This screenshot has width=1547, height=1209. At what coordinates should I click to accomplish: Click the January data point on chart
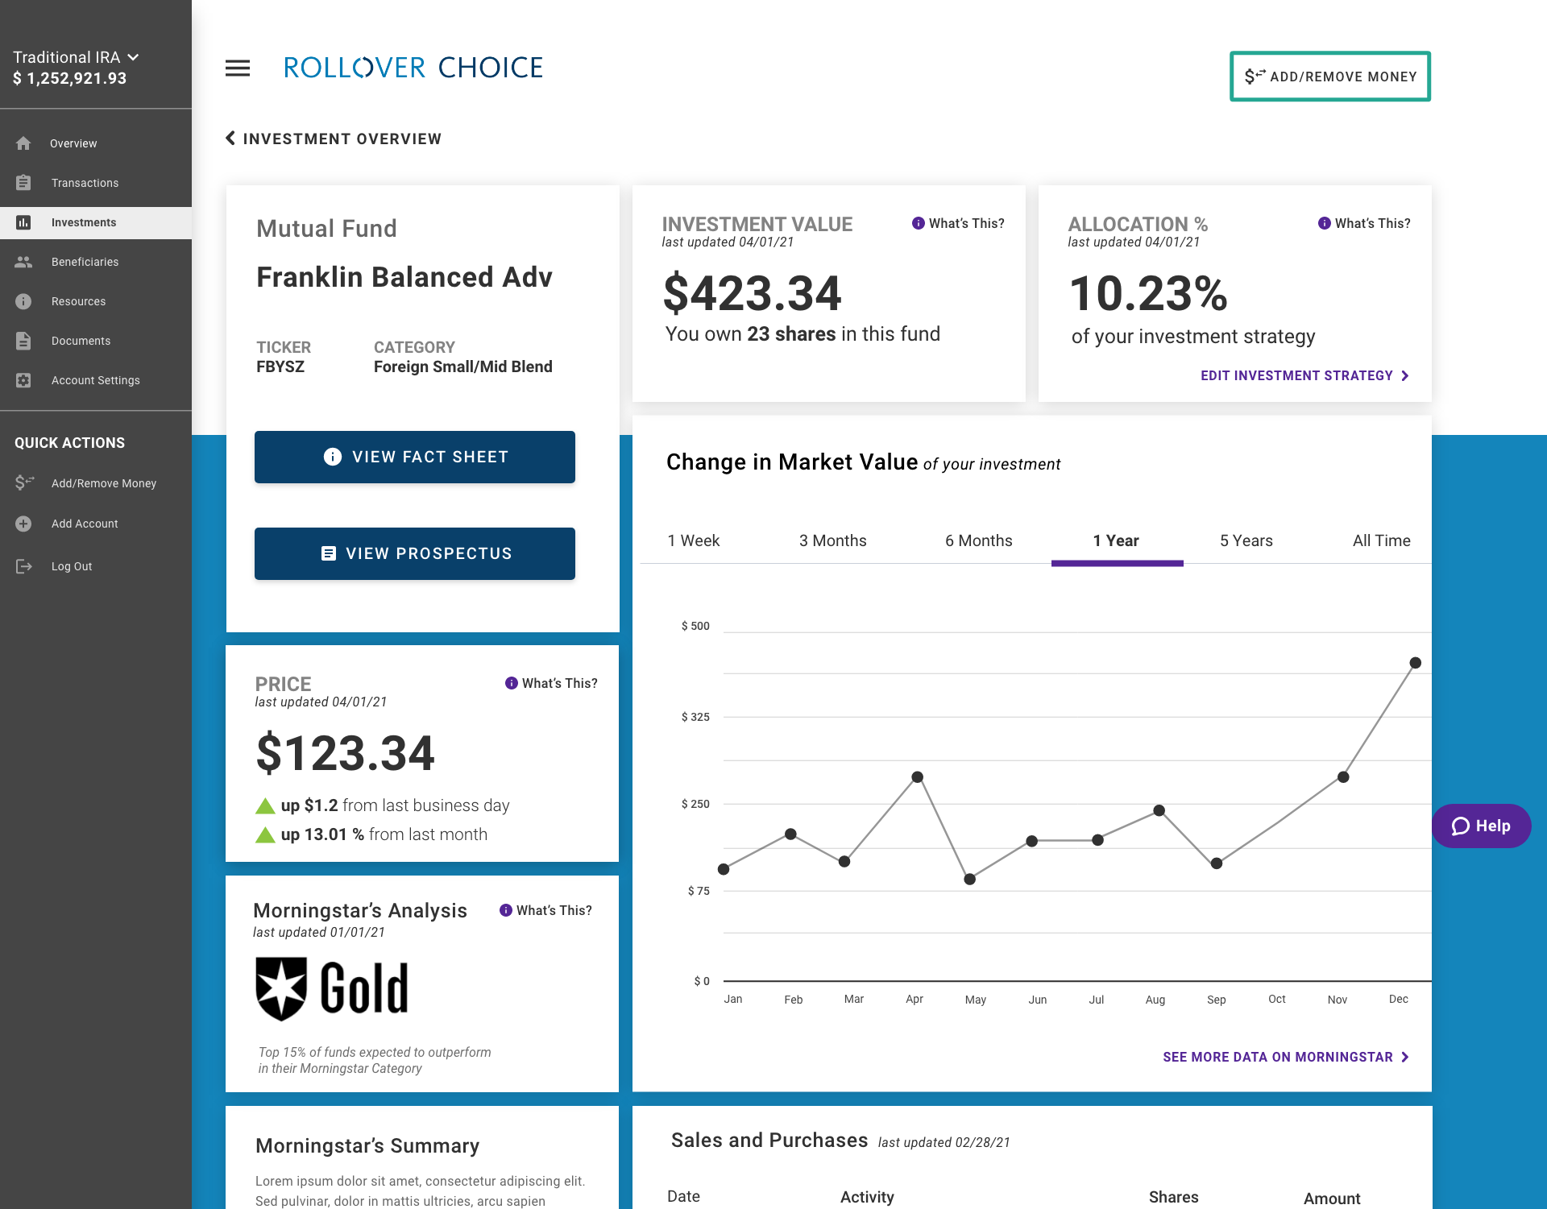tap(724, 869)
